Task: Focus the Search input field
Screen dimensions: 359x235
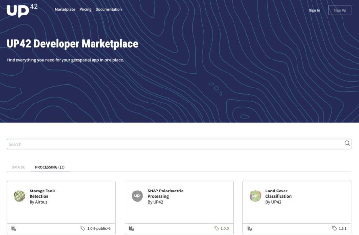Action: tap(179, 144)
